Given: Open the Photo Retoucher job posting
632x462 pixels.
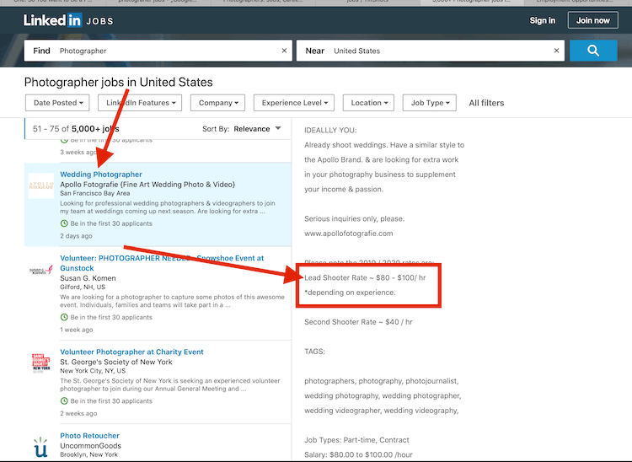Looking at the screenshot, I should pos(88,436).
